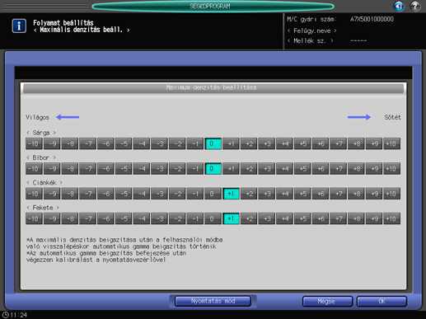Click the Bíbor row label
This screenshot has width=426, height=319.
coord(41,157)
